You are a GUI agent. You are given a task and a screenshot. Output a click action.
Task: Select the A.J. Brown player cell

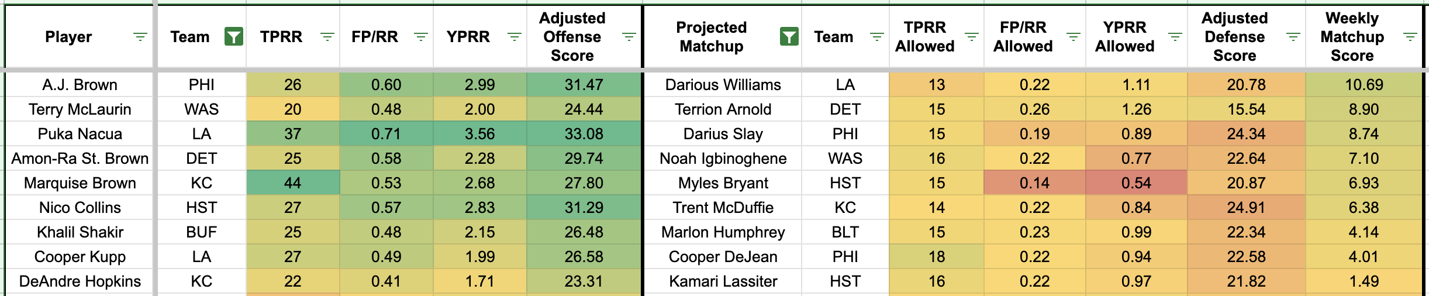pyautogui.click(x=80, y=85)
